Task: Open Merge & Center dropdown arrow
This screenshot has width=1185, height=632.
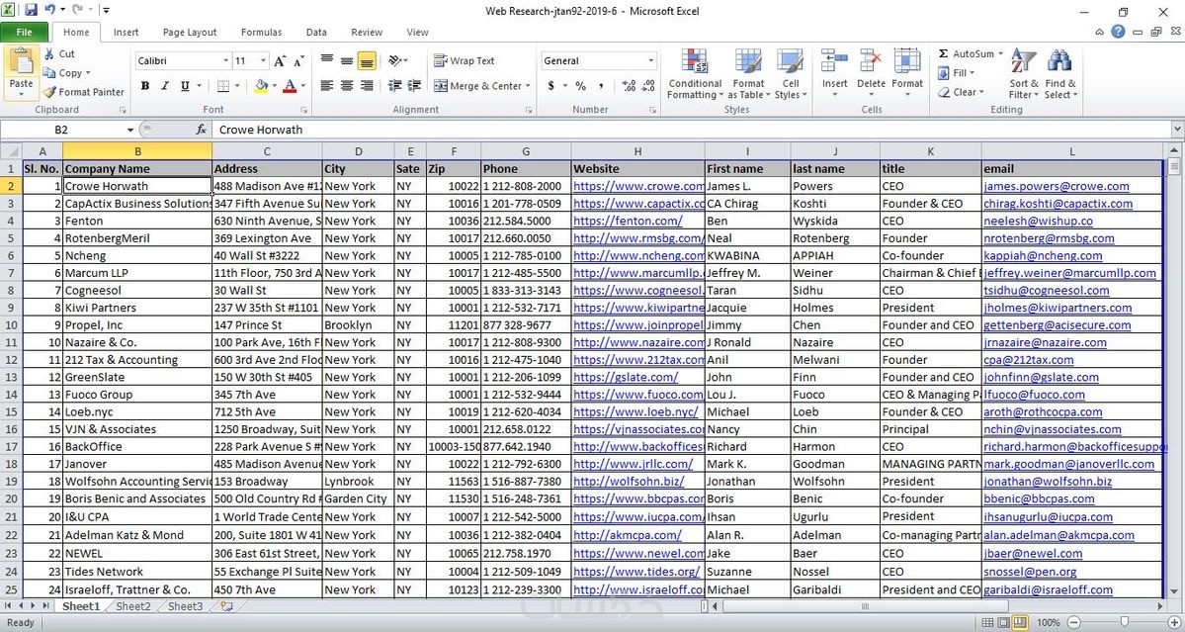Action: [x=528, y=86]
